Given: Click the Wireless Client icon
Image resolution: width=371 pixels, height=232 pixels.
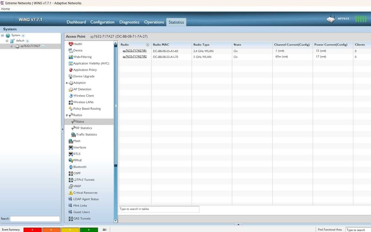Looking at the screenshot, I should click(70, 96).
